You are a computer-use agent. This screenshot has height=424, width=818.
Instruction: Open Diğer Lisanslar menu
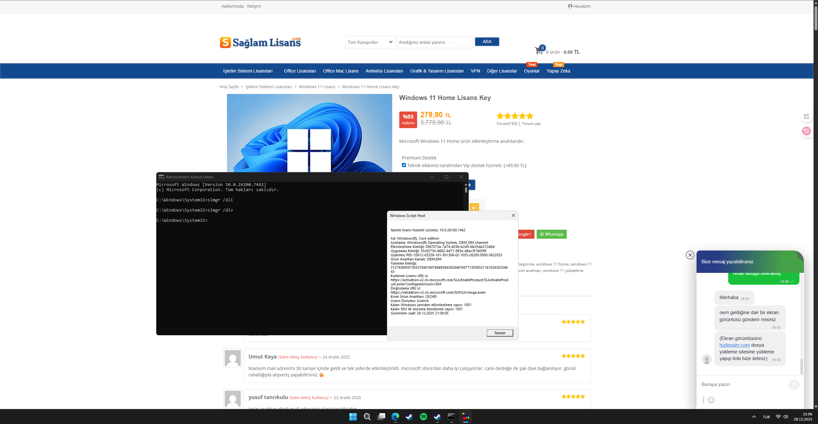(502, 71)
